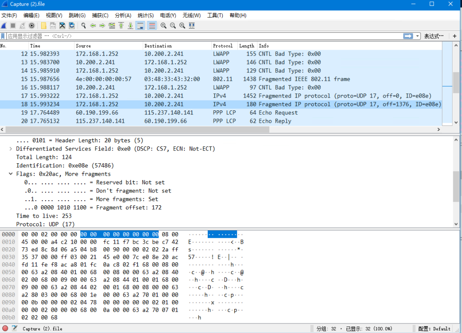Open the 电话(Y) menu
Screen dimensions: 462x333
click(168, 16)
